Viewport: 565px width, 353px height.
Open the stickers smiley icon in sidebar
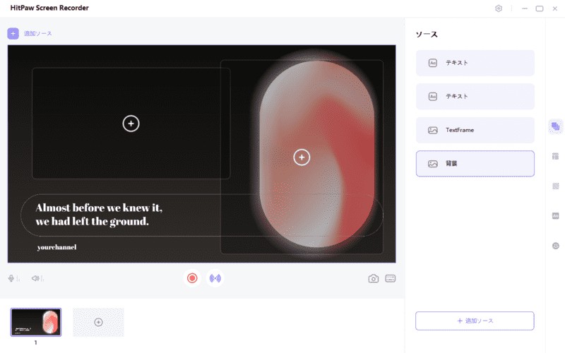(555, 246)
